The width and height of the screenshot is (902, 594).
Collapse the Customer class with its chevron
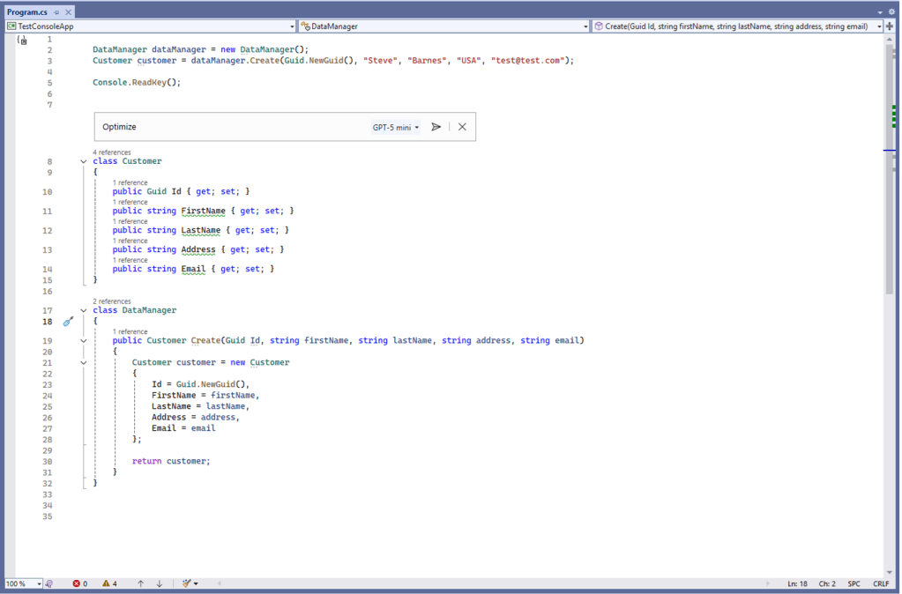[x=83, y=160]
